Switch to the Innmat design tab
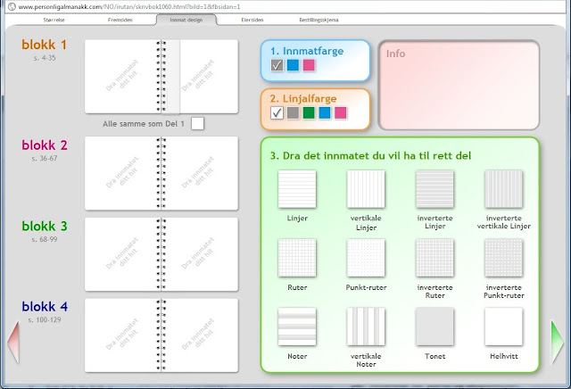Image resolution: width=571 pixels, height=389 pixels. click(186, 20)
